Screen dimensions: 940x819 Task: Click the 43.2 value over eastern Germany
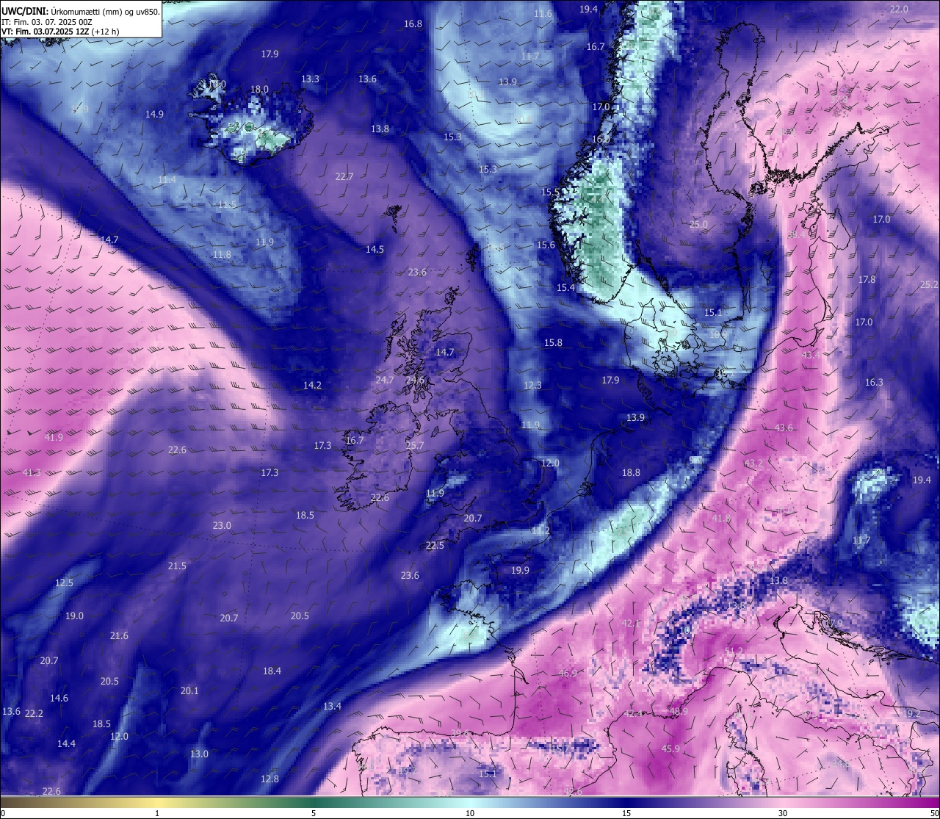[x=753, y=463]
